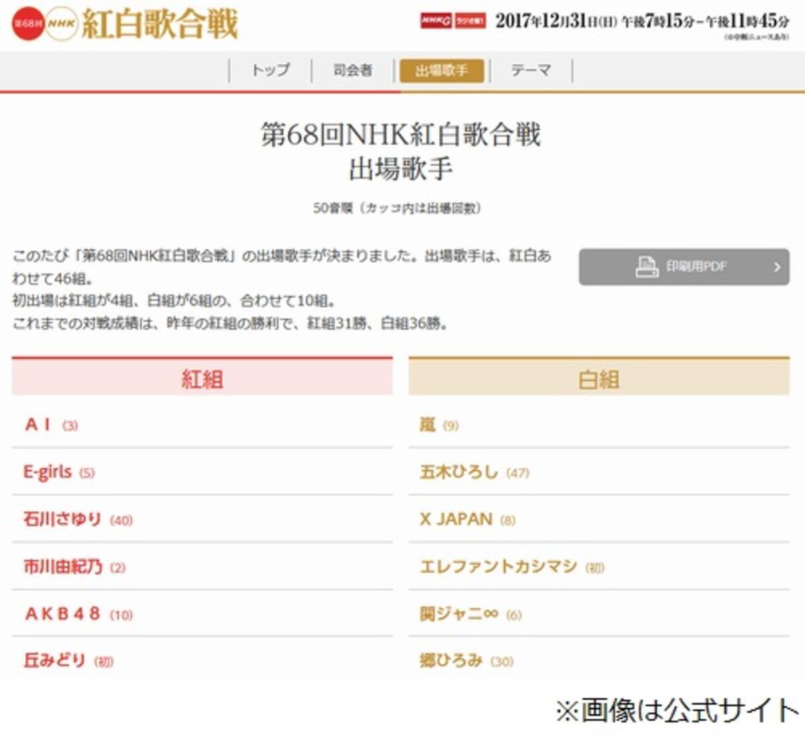Switch to the 司会者 tab
805x740 pixels.
(x=353, y=70)
